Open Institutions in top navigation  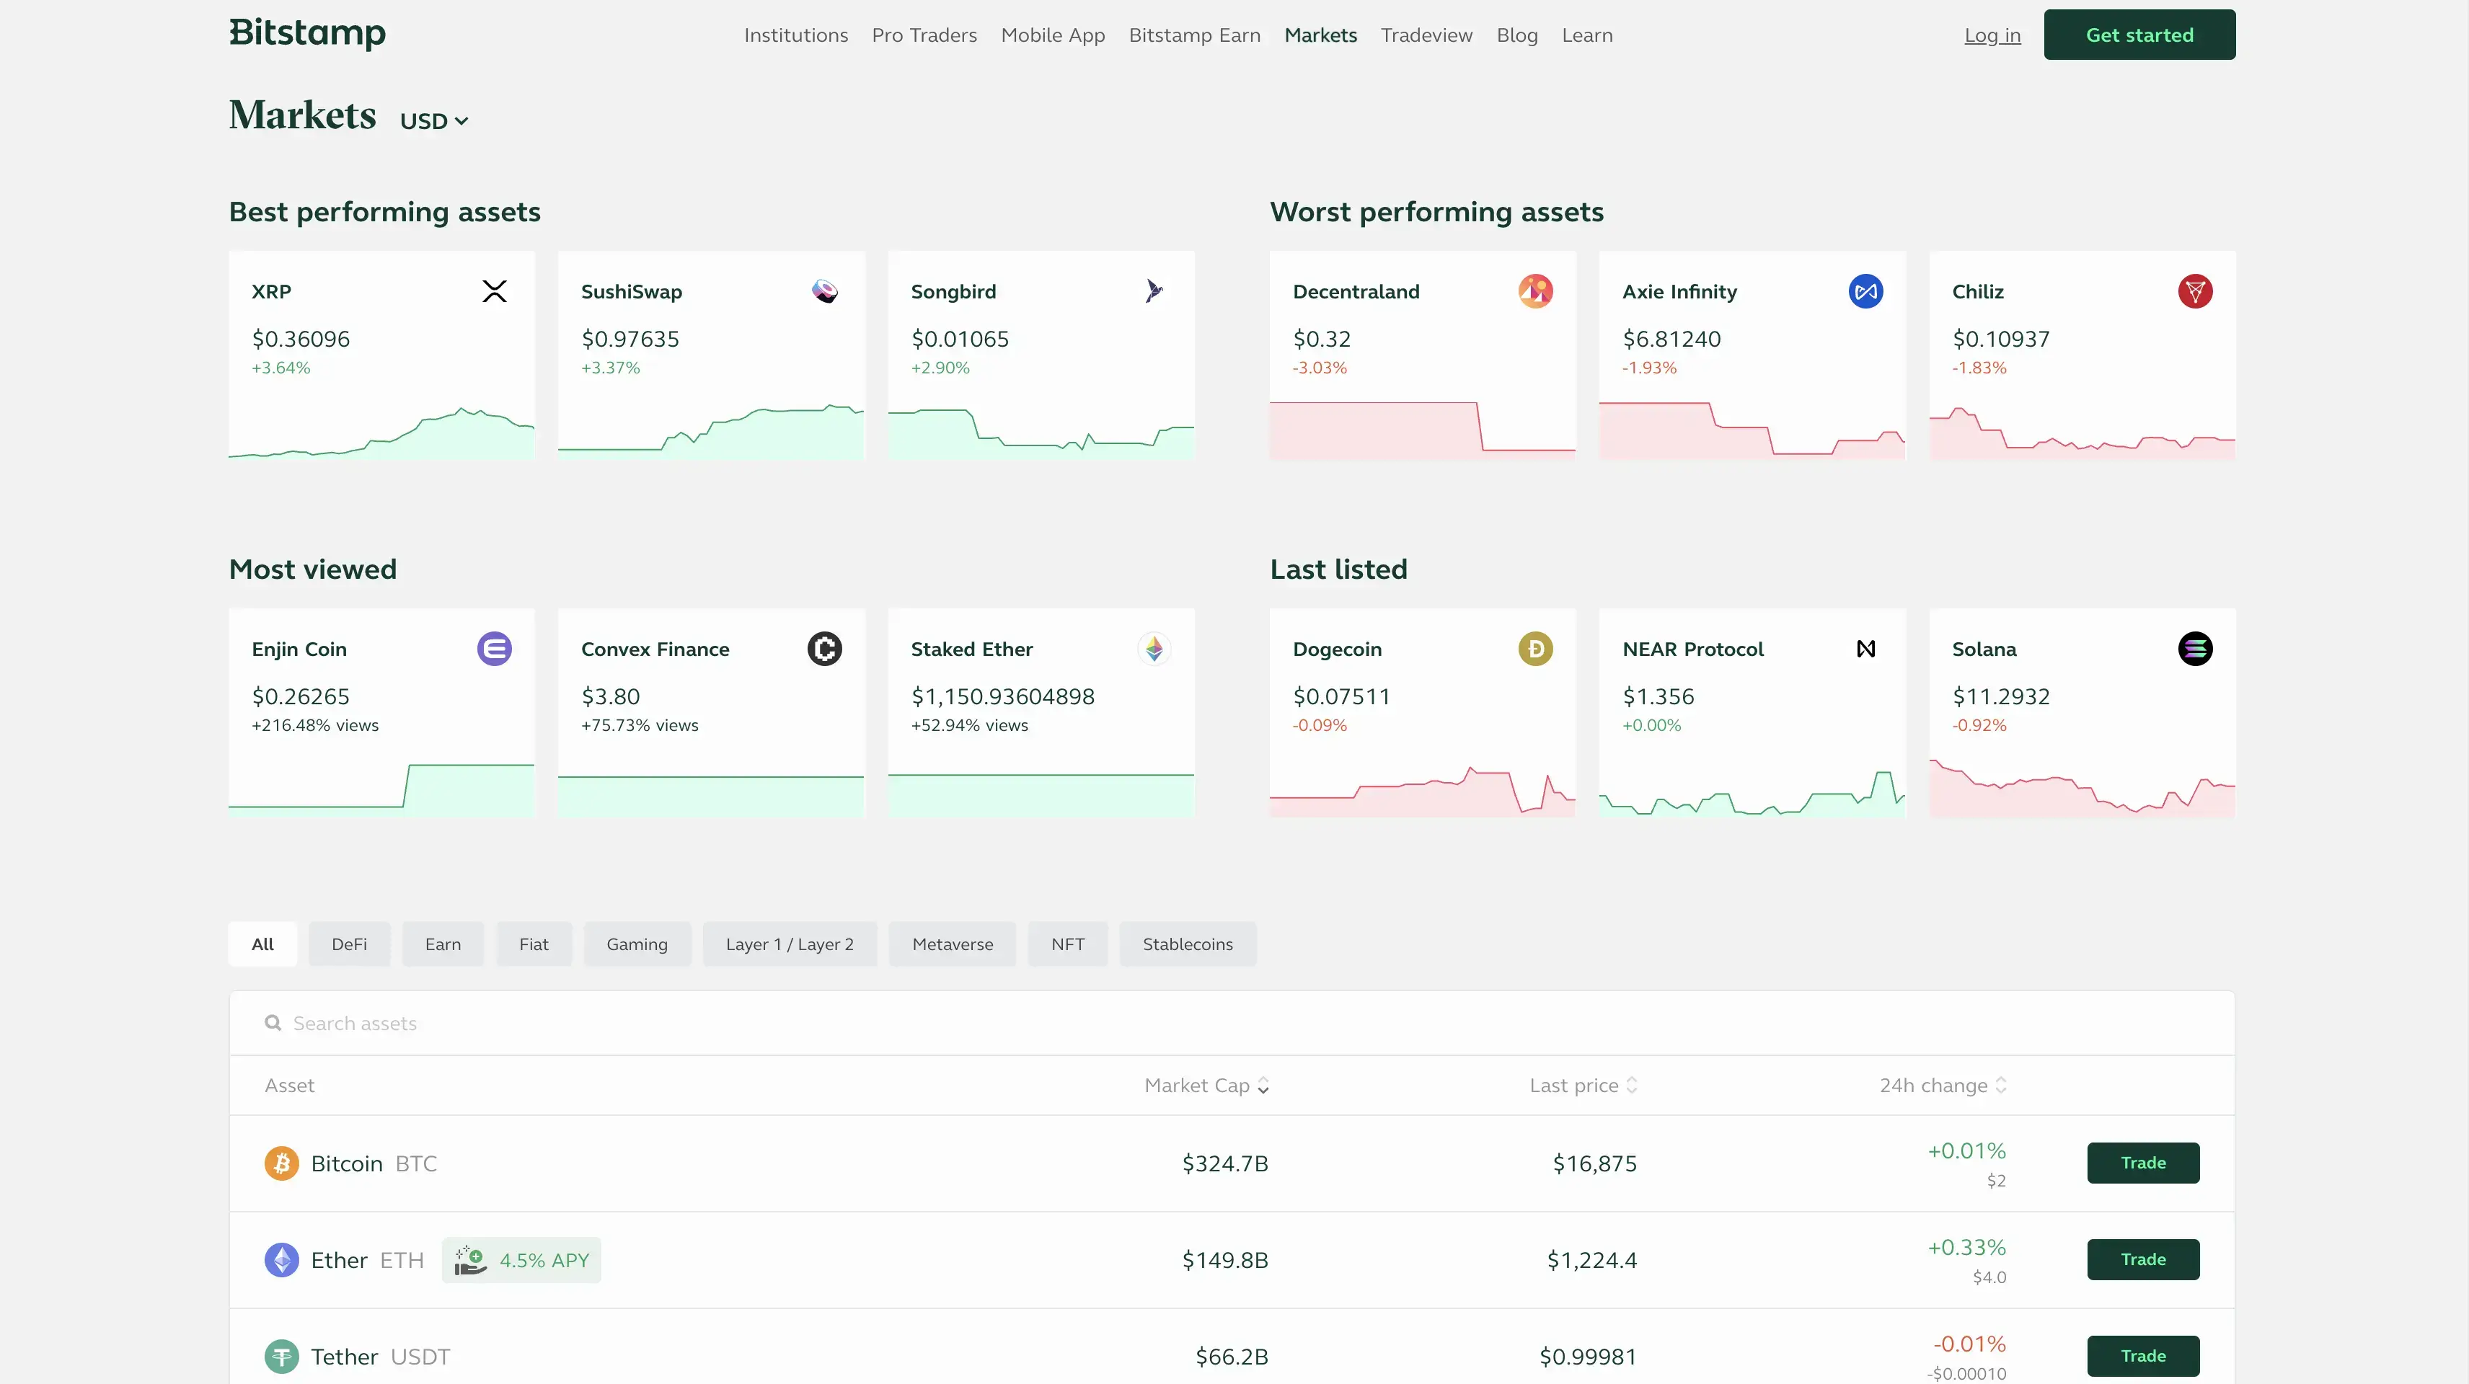pyautogui.click(x=797, y=35)
